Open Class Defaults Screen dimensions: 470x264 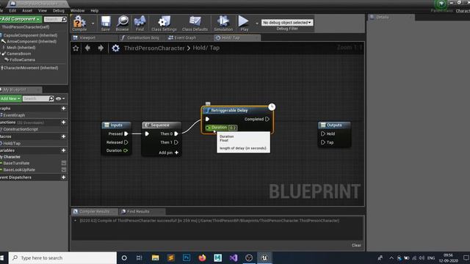195,23
